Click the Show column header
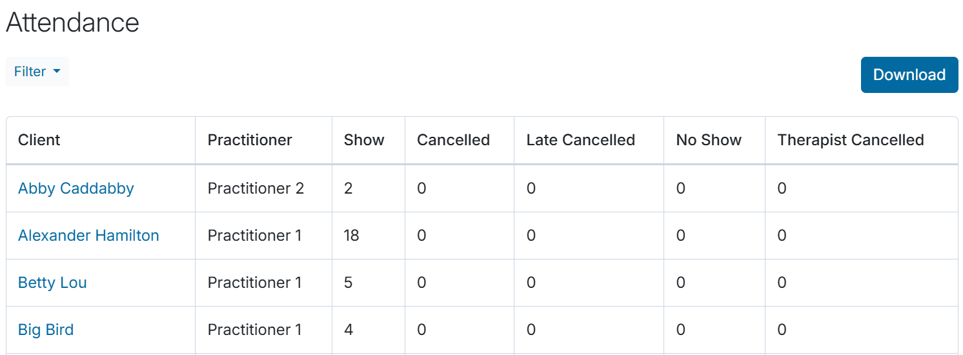Image resolution: width=963 pixels, height=355 pixels. [364, 140]
